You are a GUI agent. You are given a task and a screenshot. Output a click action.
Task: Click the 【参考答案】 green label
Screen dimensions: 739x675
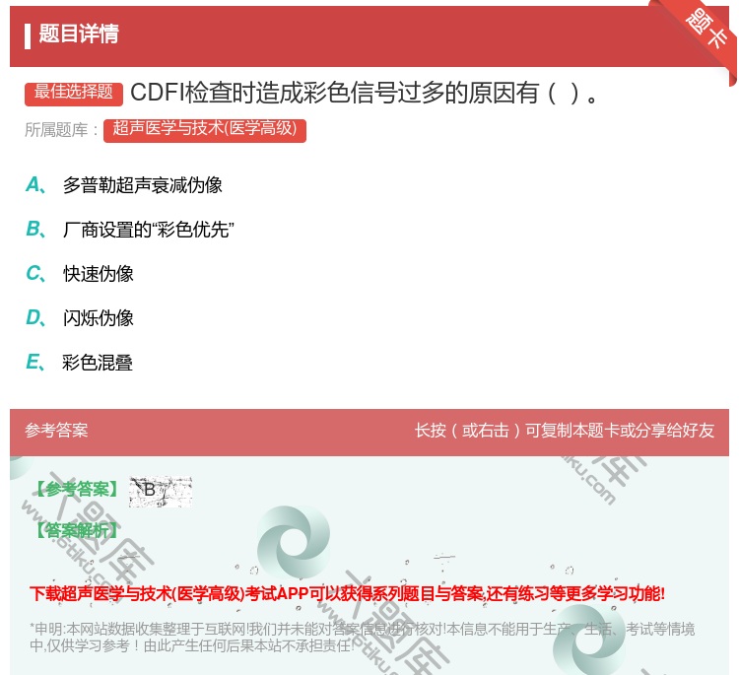point(77,490)
